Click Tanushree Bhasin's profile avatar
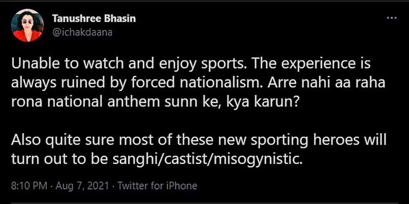The width and height of the screenshot is (409, 204). point(27,25)
